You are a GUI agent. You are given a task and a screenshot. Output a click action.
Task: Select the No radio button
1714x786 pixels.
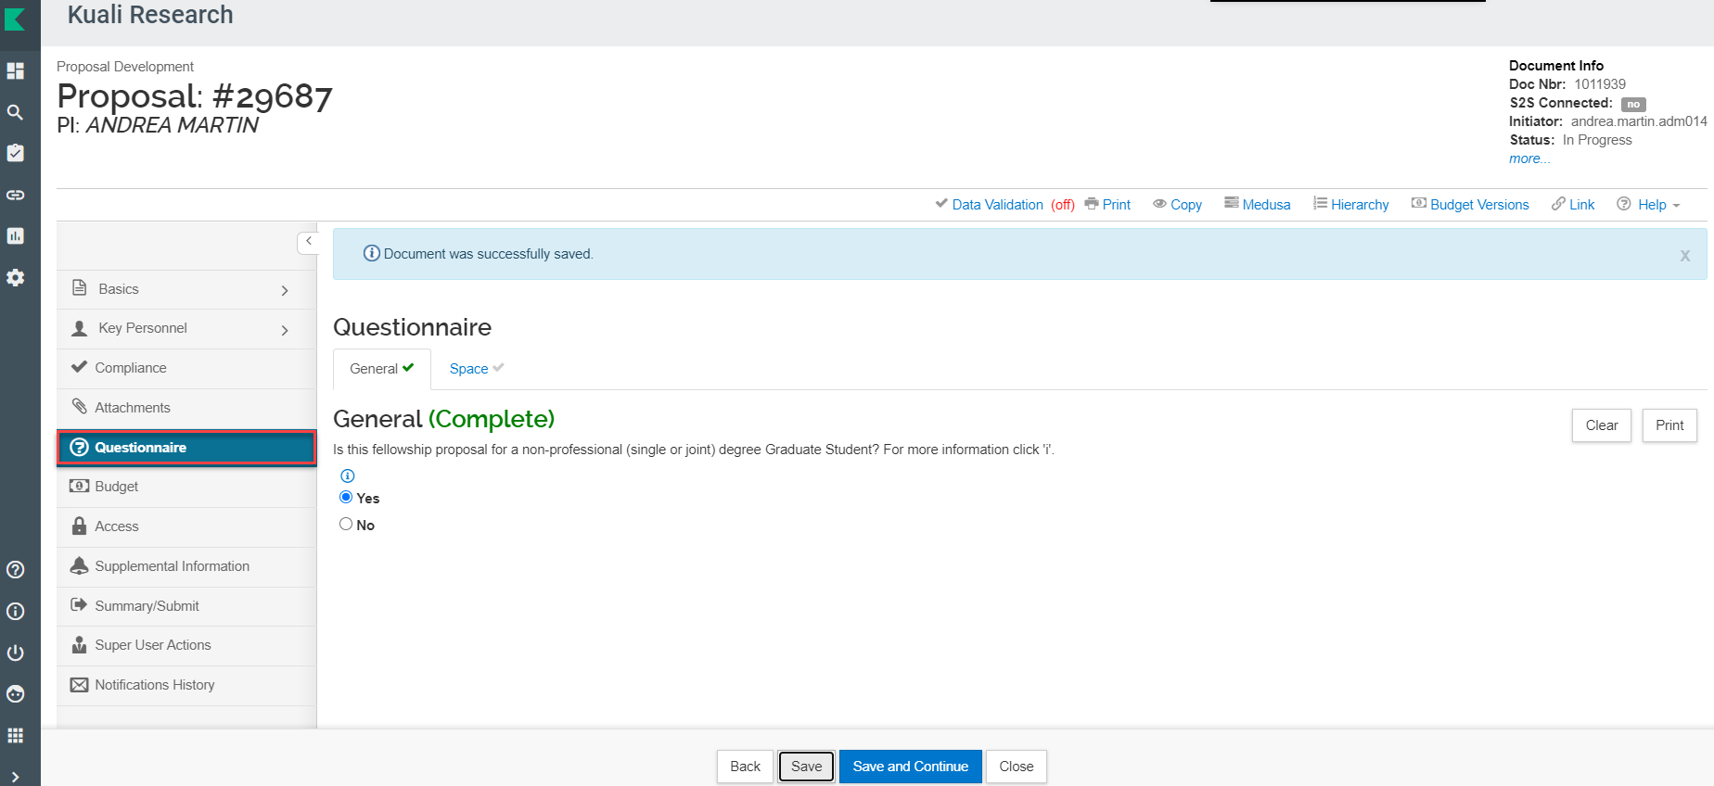click(x=346, y=525)
